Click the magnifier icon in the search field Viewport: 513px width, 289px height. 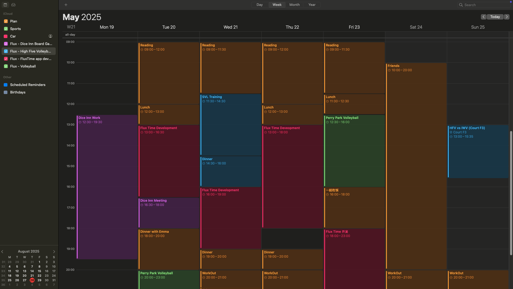point(461,5)
